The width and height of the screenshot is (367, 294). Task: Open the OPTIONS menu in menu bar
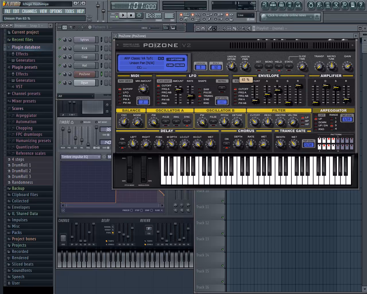coord(56,11)
